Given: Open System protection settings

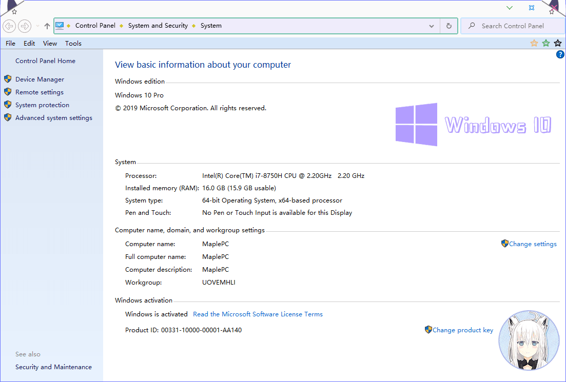Looking at the screenshot, I should coord(42,105).
